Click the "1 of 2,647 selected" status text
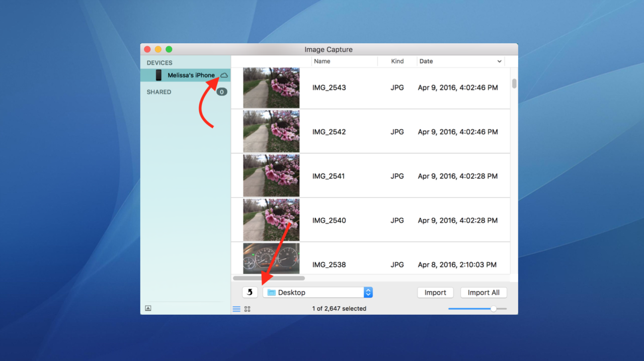 (x=339, y=309)
